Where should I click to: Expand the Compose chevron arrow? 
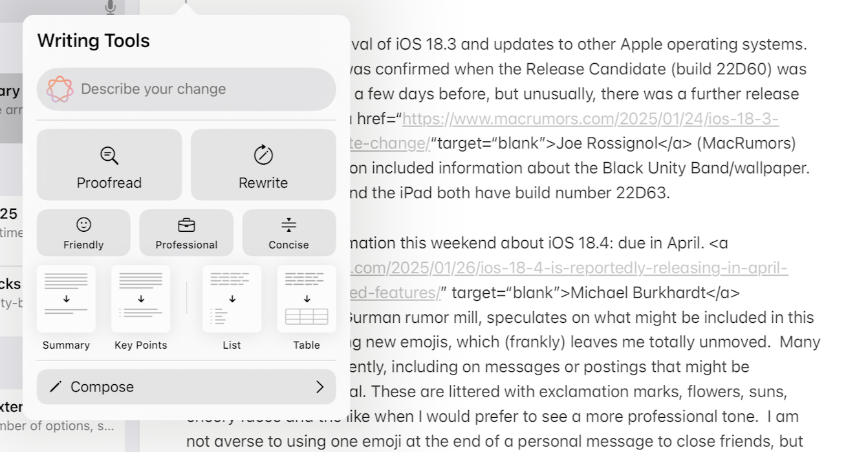tap(320, 387)
